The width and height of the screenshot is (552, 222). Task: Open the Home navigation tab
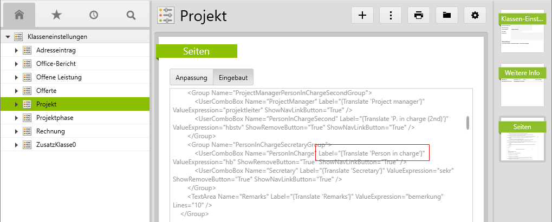(19, 15)
